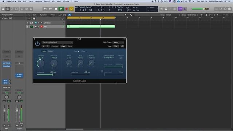The width and height of the screenshot is (233, 131).
Task: Open the Navigate menu
Action: coord(38,1)
